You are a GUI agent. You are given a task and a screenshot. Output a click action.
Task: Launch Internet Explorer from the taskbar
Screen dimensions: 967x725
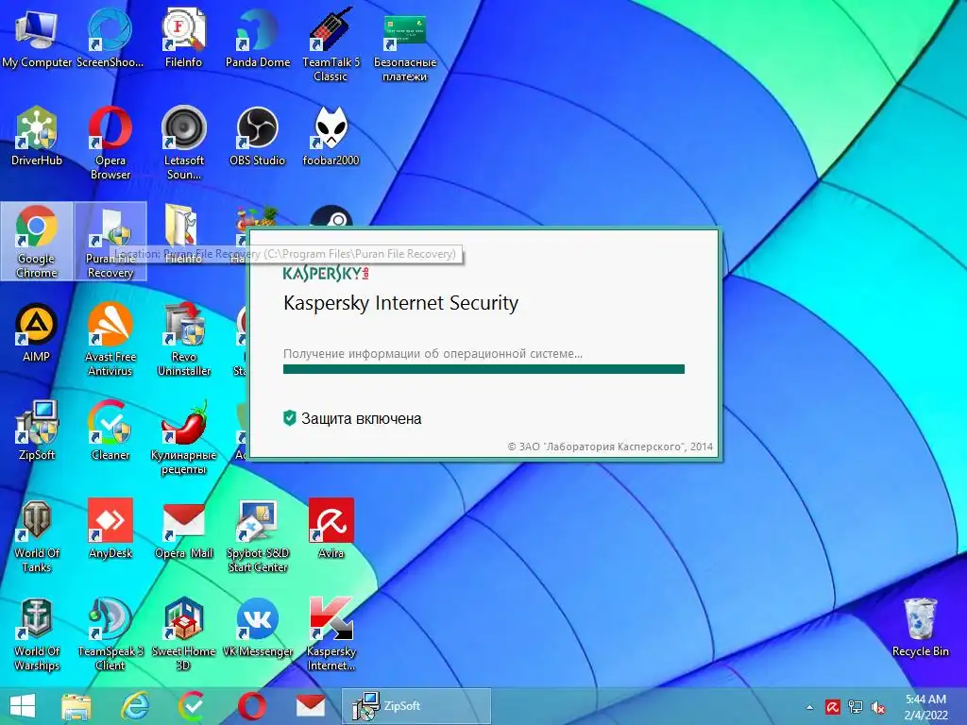(134, 706)
